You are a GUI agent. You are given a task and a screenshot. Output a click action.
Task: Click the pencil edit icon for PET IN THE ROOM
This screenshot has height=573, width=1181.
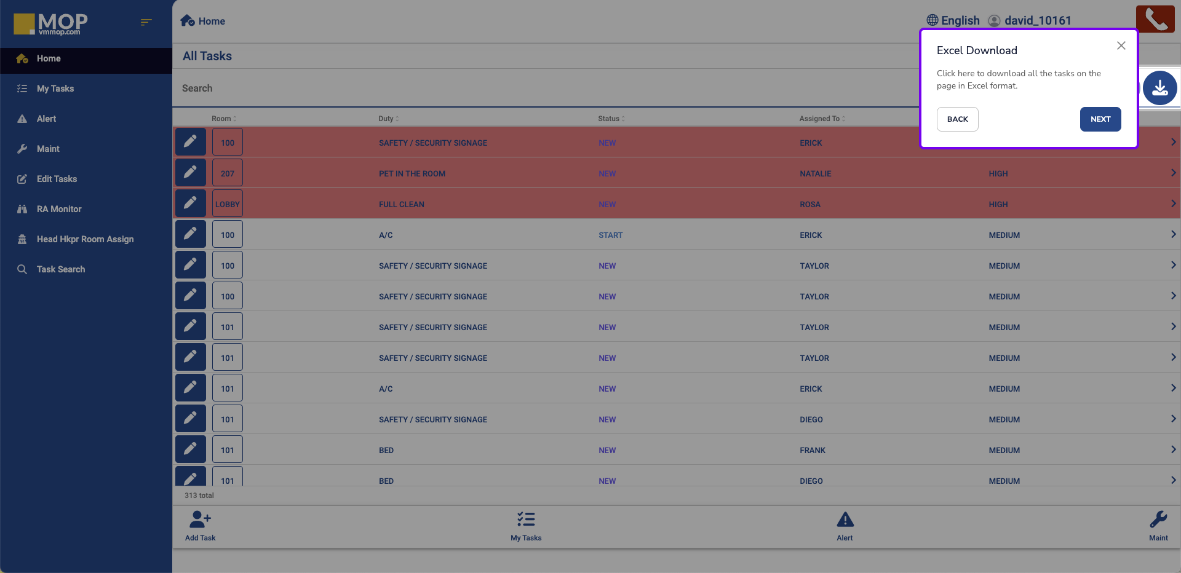click(191, 173)
